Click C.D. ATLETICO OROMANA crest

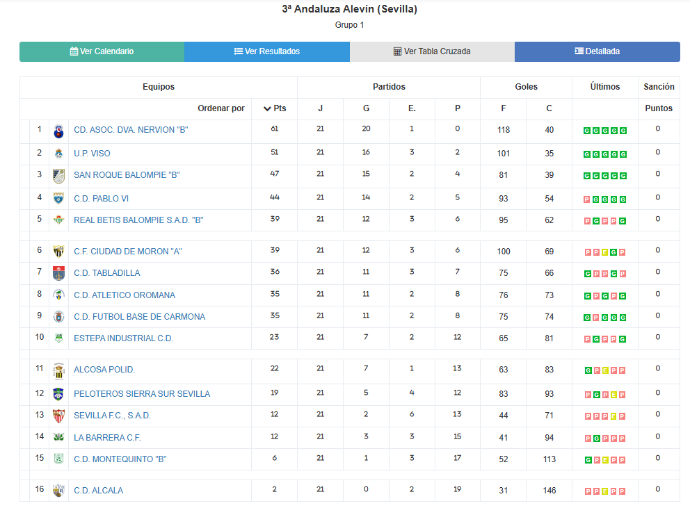58,295
